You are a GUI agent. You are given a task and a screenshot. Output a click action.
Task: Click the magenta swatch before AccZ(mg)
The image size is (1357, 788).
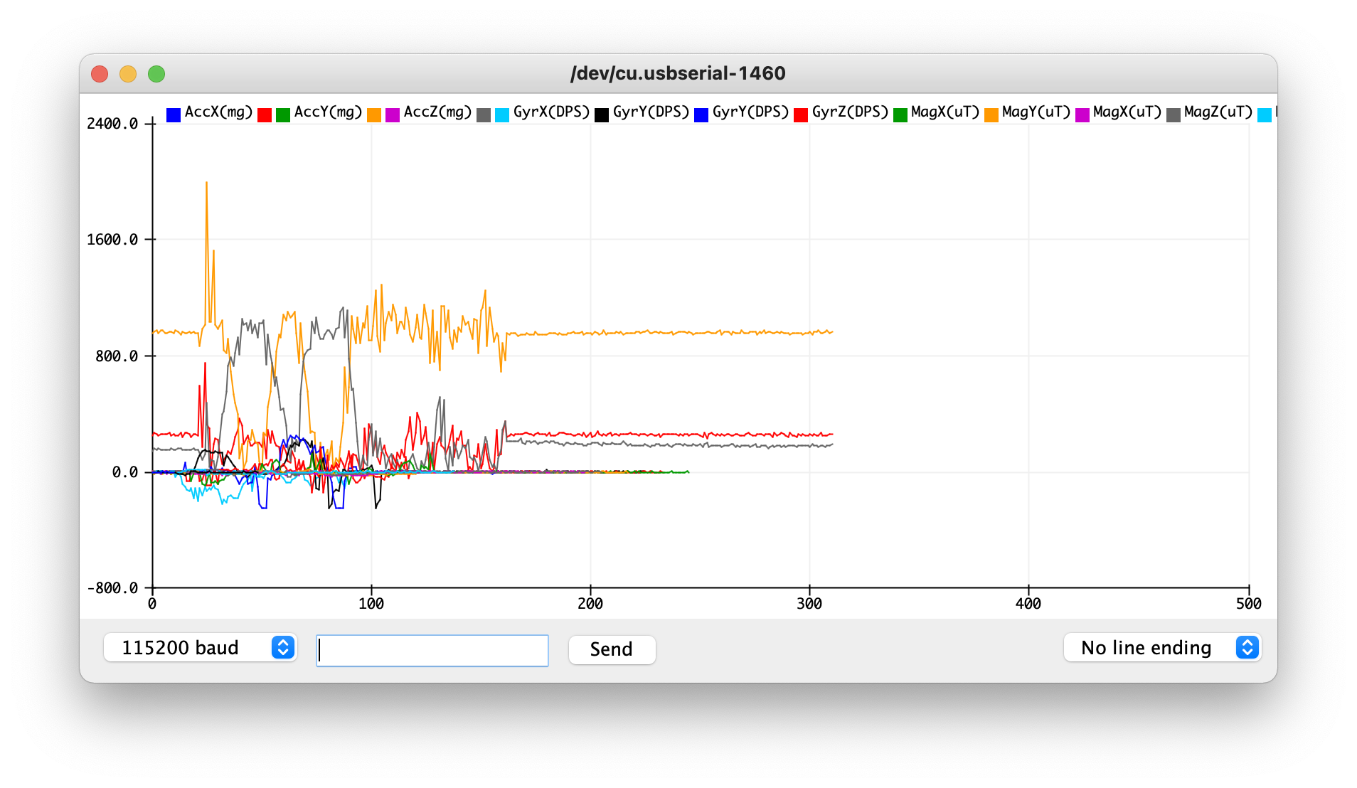(x=393, y=115)
